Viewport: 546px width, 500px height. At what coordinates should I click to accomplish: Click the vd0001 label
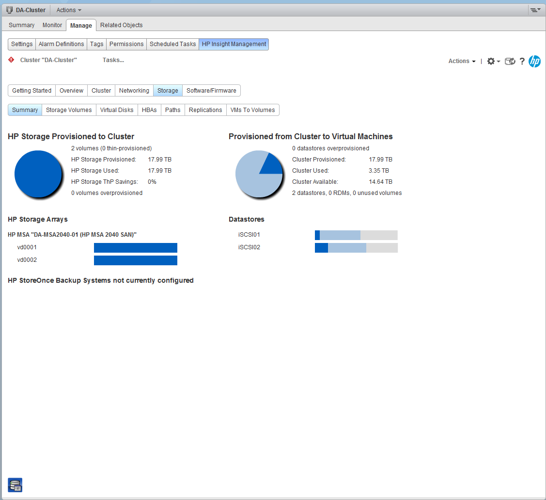coord(27,247)
